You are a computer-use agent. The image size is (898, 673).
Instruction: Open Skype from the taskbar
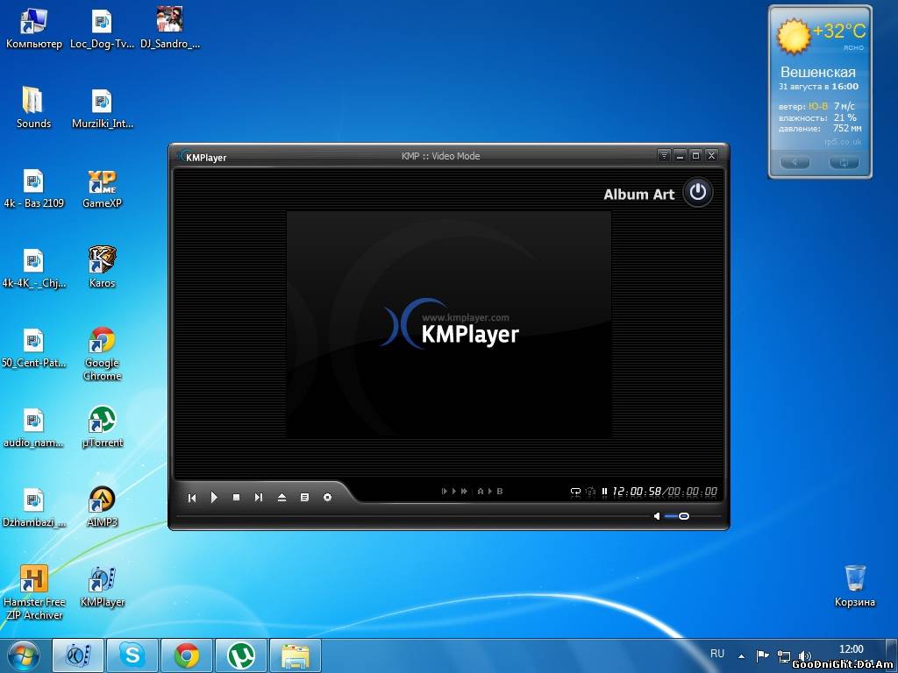[x=132, y=655]
